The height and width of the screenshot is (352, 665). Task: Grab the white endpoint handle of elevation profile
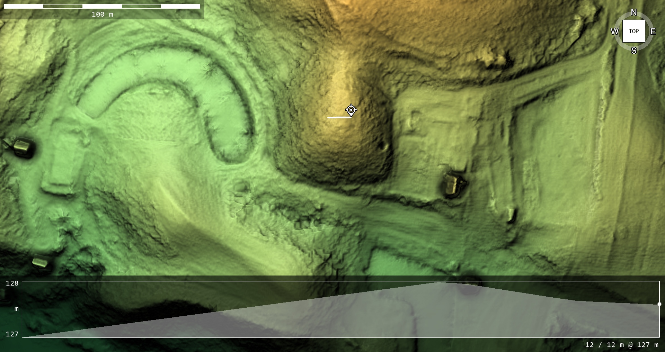point(659,304)
